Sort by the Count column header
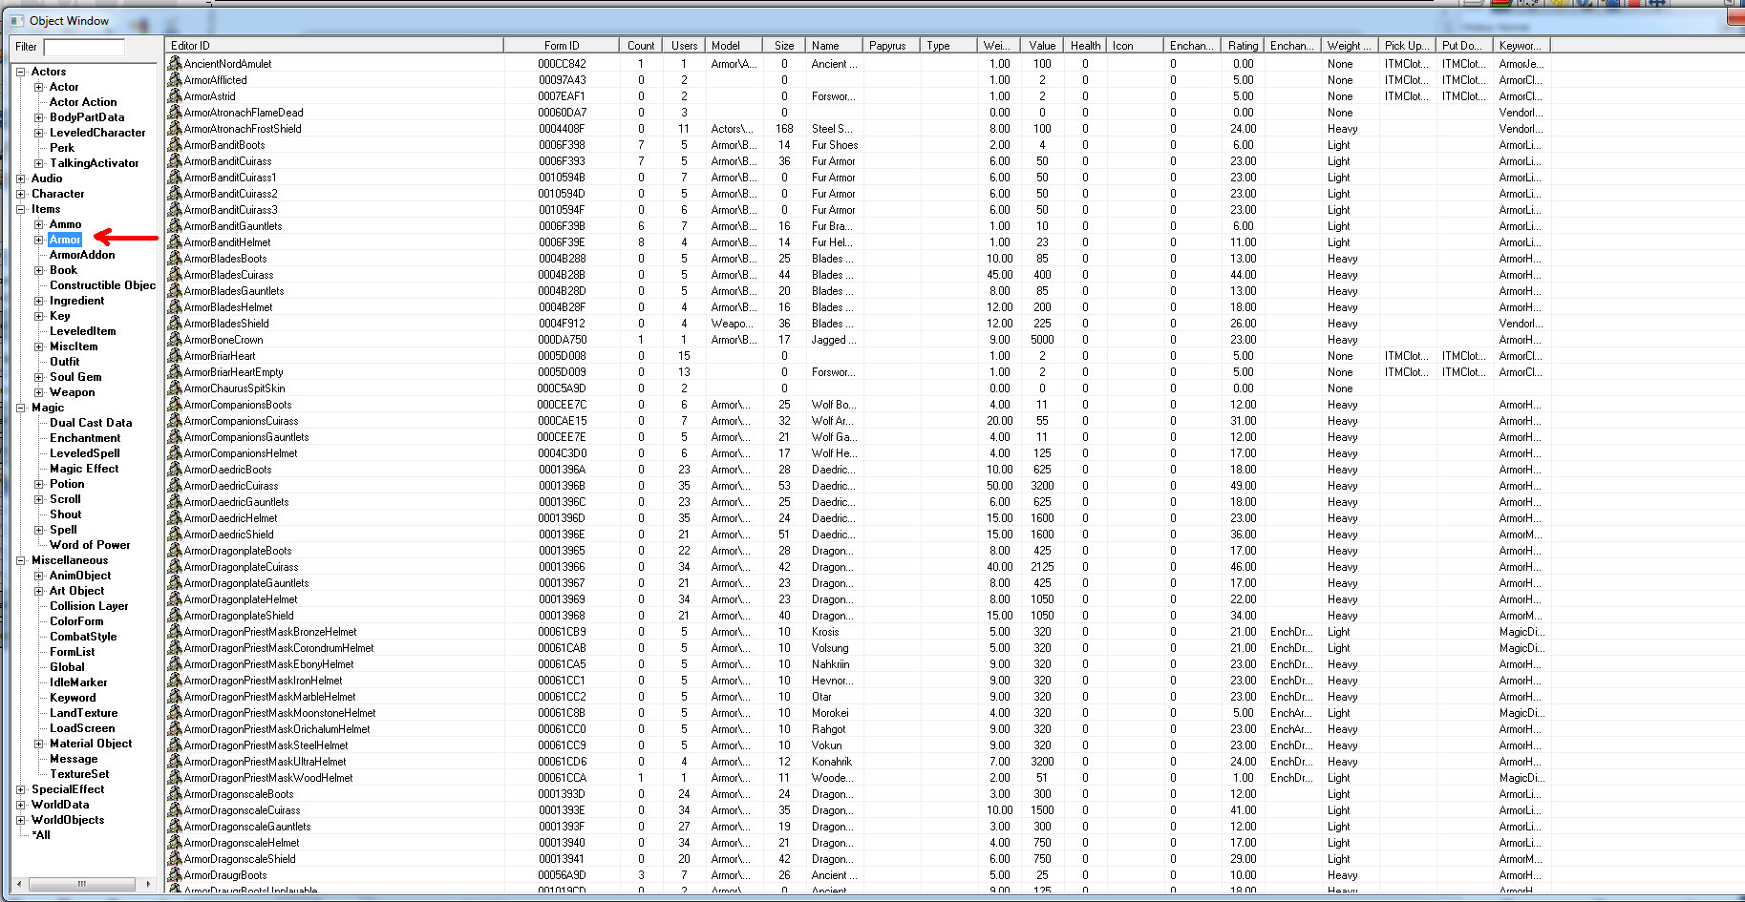The image size is (1745, 902). coord(641,45)
